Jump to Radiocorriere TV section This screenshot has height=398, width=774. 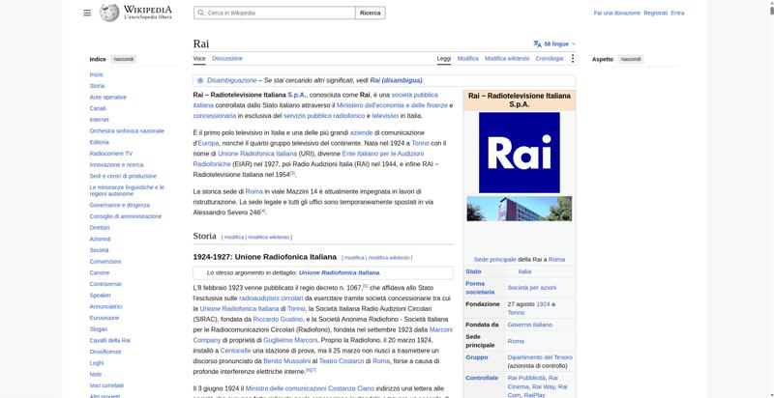111,154
